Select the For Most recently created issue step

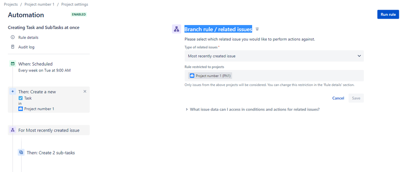(x=49, y=130)
